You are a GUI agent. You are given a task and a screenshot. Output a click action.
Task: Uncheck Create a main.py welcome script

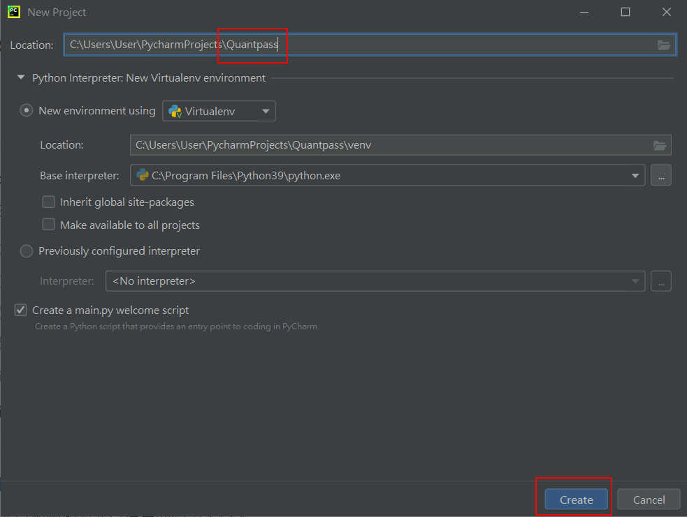pyautogui.click(x=20, y=310)
